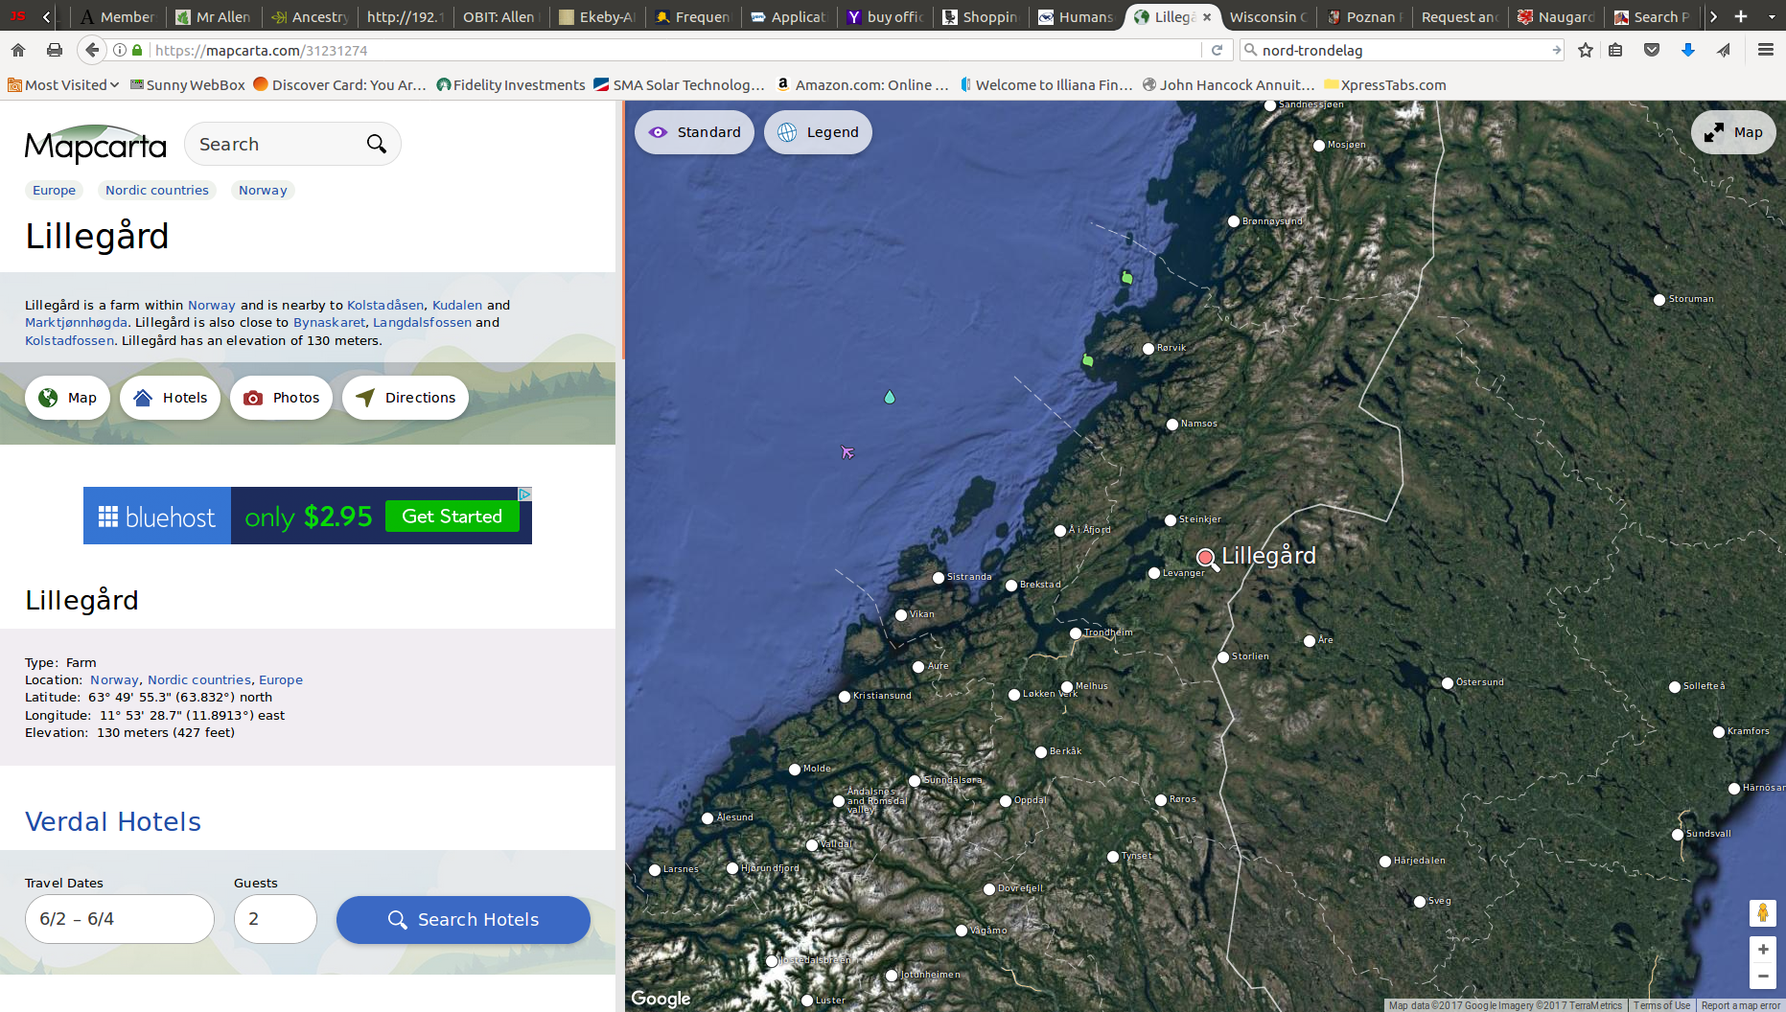
Task: Click Terms of Use on map
Action: (1661, 1005)
